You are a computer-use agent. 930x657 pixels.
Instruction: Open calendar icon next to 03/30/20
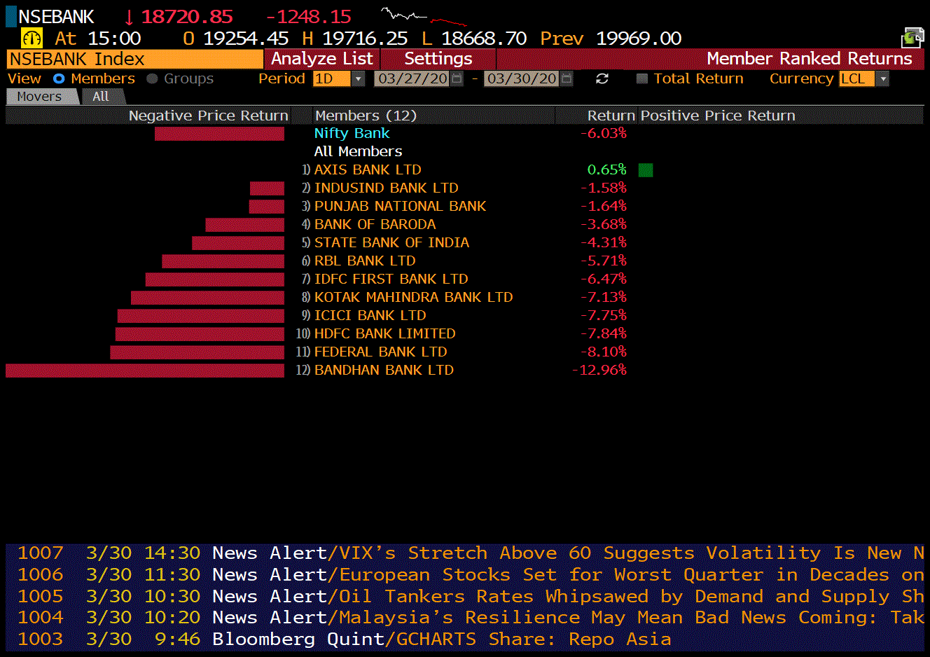(x=567, y=79)
